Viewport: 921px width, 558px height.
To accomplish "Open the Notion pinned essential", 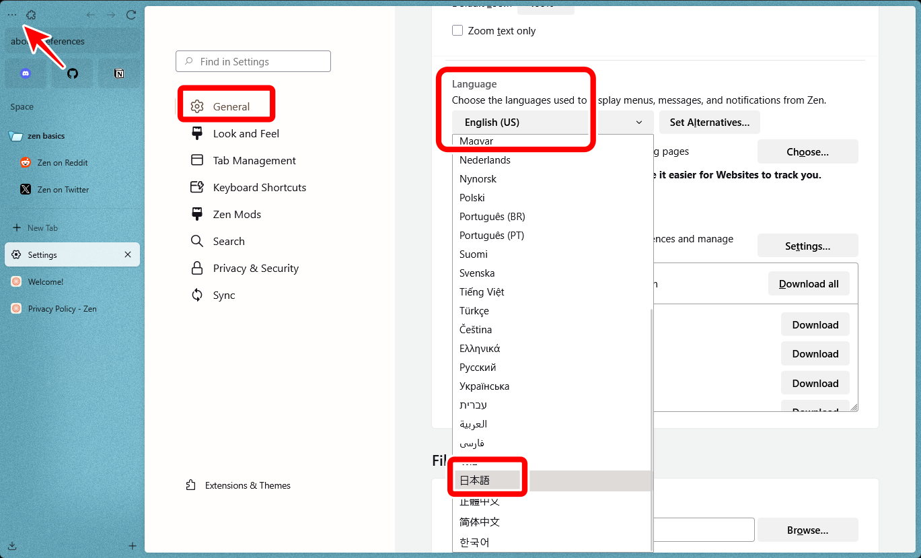I will [x=119, y=73].
